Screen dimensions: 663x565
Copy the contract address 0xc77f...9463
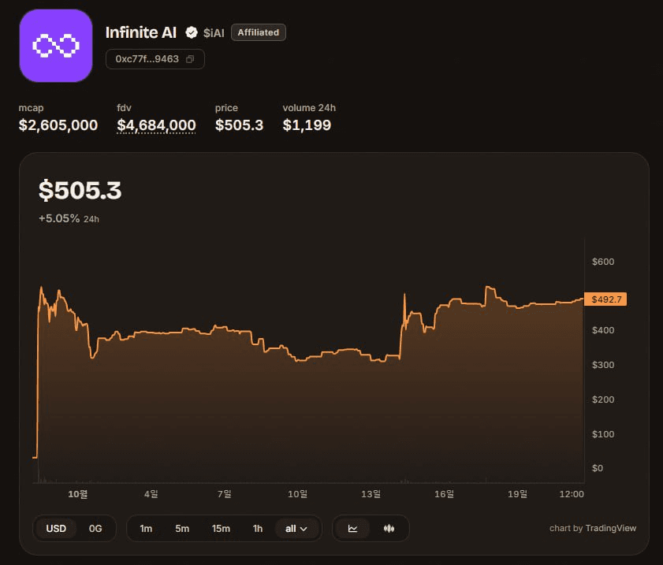click(x=190, y=59)
